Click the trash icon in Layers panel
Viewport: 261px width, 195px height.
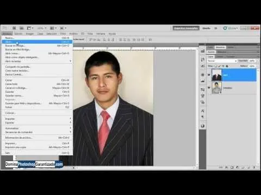(254, 167)
